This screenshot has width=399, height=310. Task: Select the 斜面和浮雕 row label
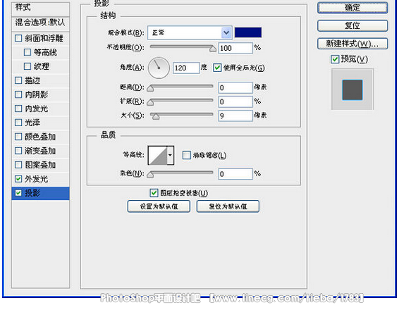44,39
